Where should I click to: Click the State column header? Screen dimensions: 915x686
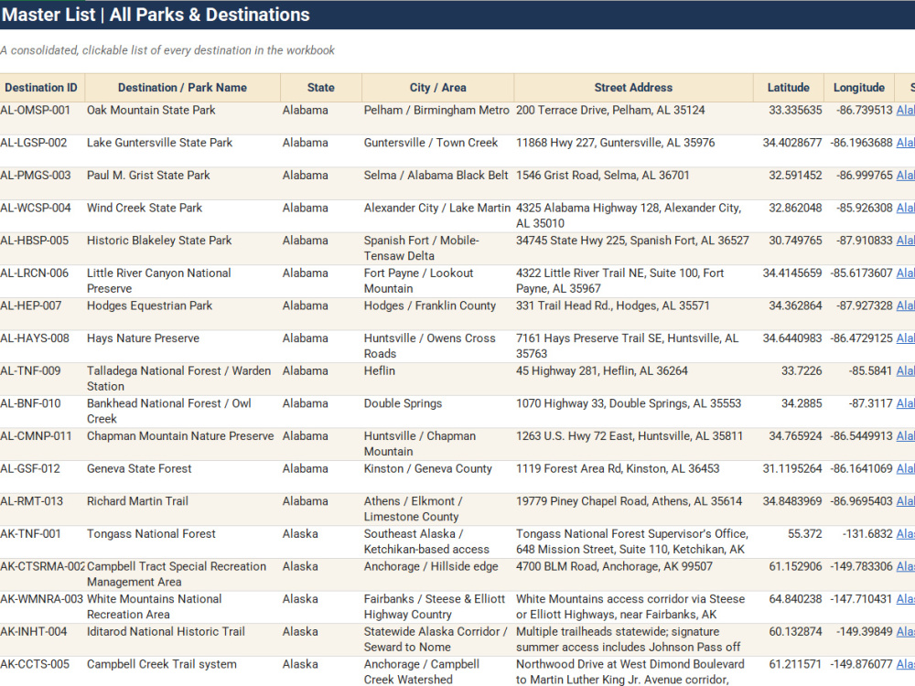click(321, 88)
